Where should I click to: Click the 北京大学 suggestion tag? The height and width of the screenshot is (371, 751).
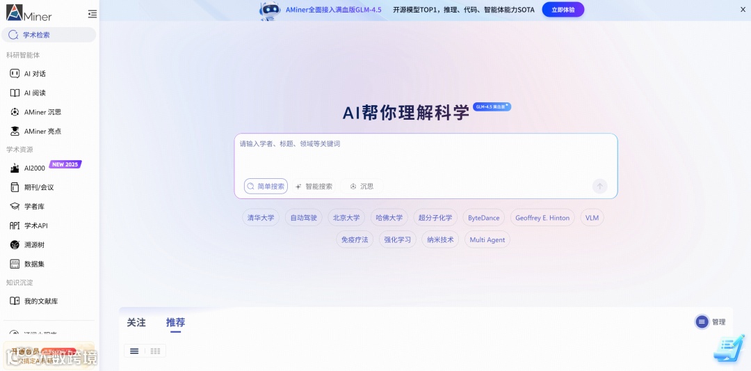[346, 218]
